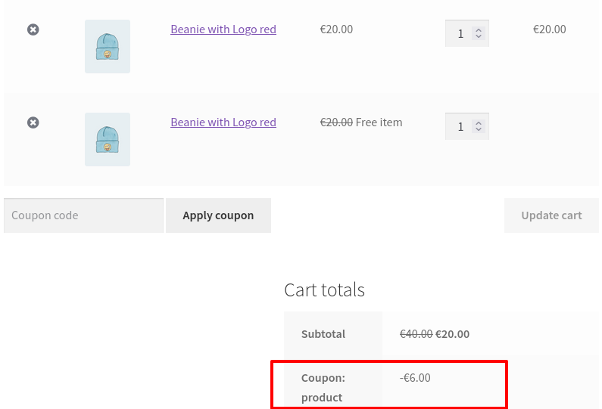Open the free item beanie thumbnail
This screenshot has height=409, width=602.
[x=108, y=140]
